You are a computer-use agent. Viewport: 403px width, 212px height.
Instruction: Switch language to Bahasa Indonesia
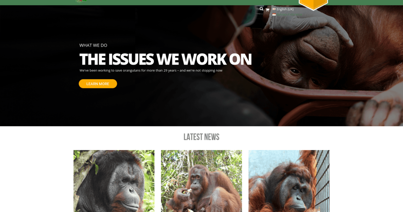[x=290, y=14]
